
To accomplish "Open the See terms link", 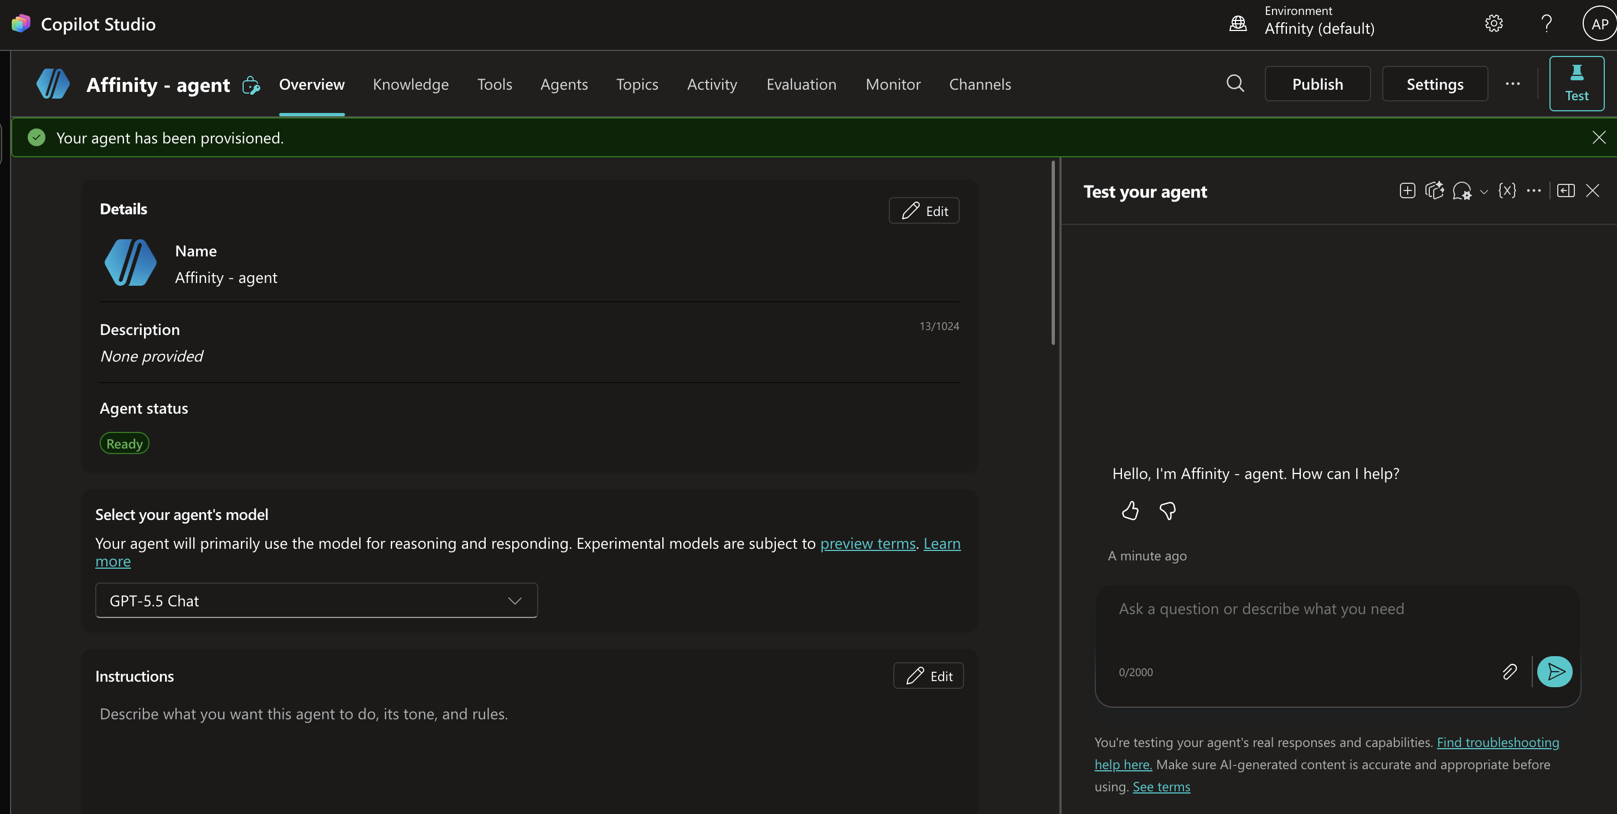I will (x=1161, y=786).
